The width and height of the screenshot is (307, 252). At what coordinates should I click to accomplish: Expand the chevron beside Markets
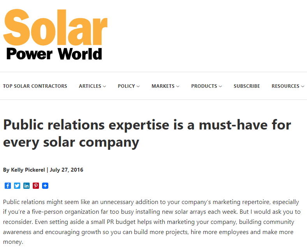click(x=178, y=87)
